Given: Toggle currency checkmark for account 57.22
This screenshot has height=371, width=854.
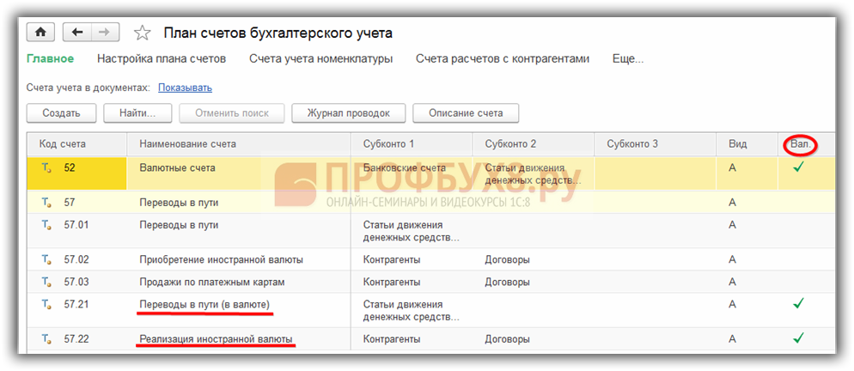Looking at the screenshot, I should [x=798, y=338].
